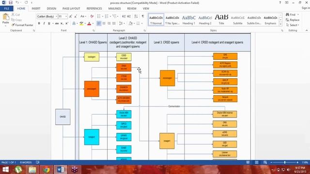Open Ribbon Display Options
The image size is (310, 174).
click(287, 3)
